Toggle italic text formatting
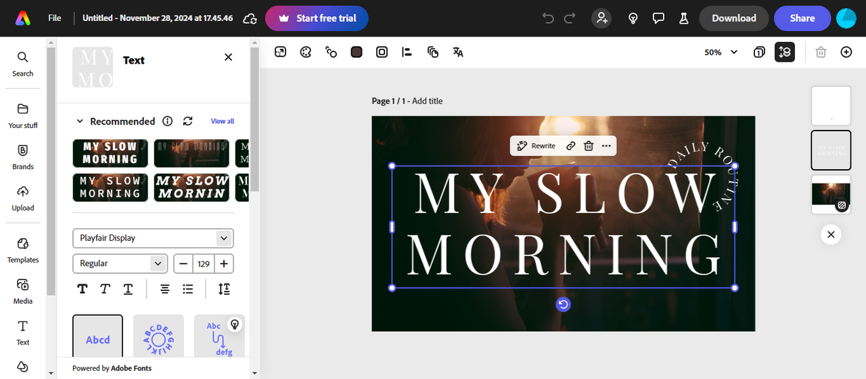Viewport: 866px width, 379px height. 105,289
